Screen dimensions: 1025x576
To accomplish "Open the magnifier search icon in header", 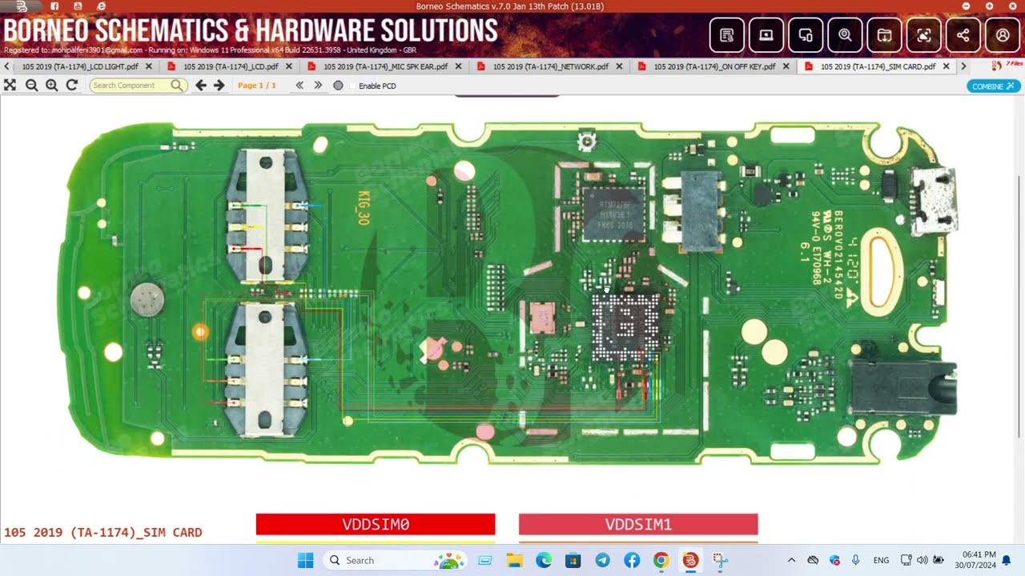I will (845, 35).
